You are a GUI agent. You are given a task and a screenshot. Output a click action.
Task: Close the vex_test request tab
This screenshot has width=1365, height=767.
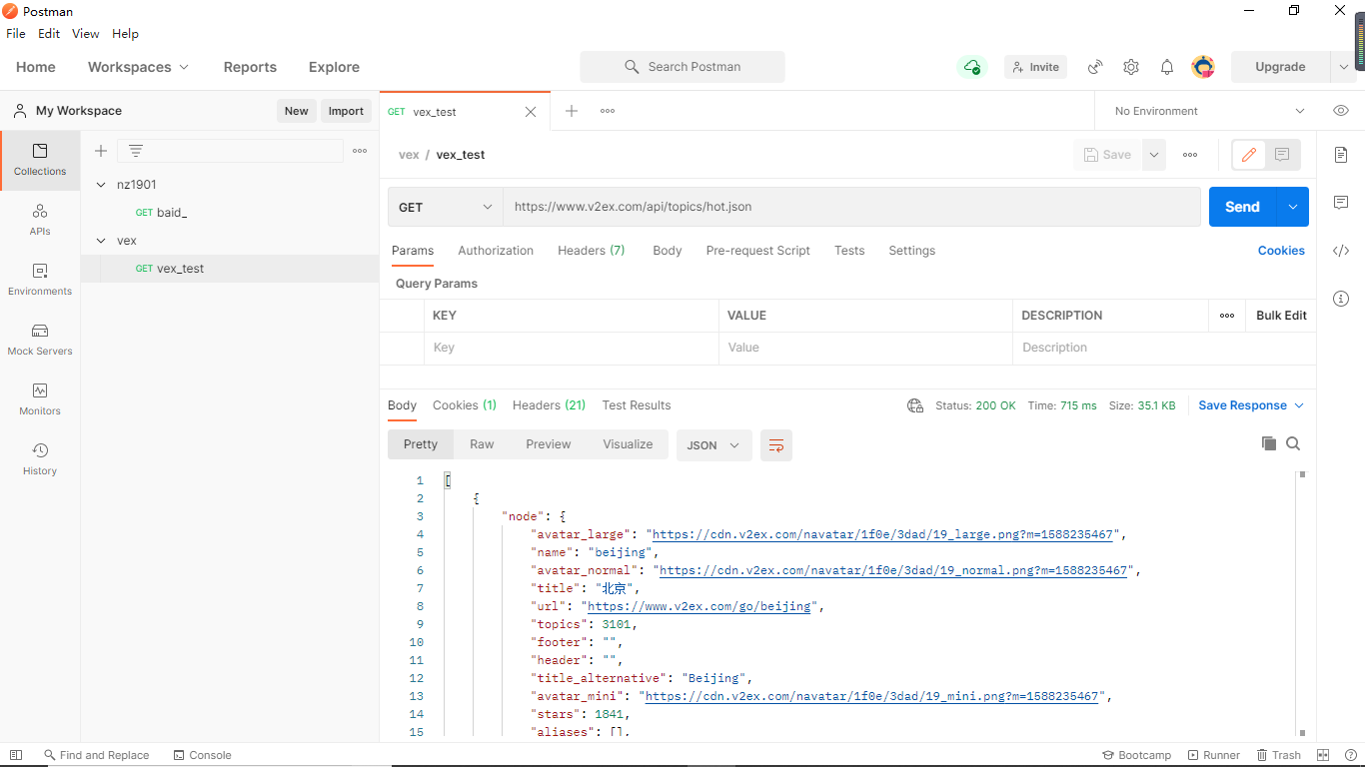(531, 112)
